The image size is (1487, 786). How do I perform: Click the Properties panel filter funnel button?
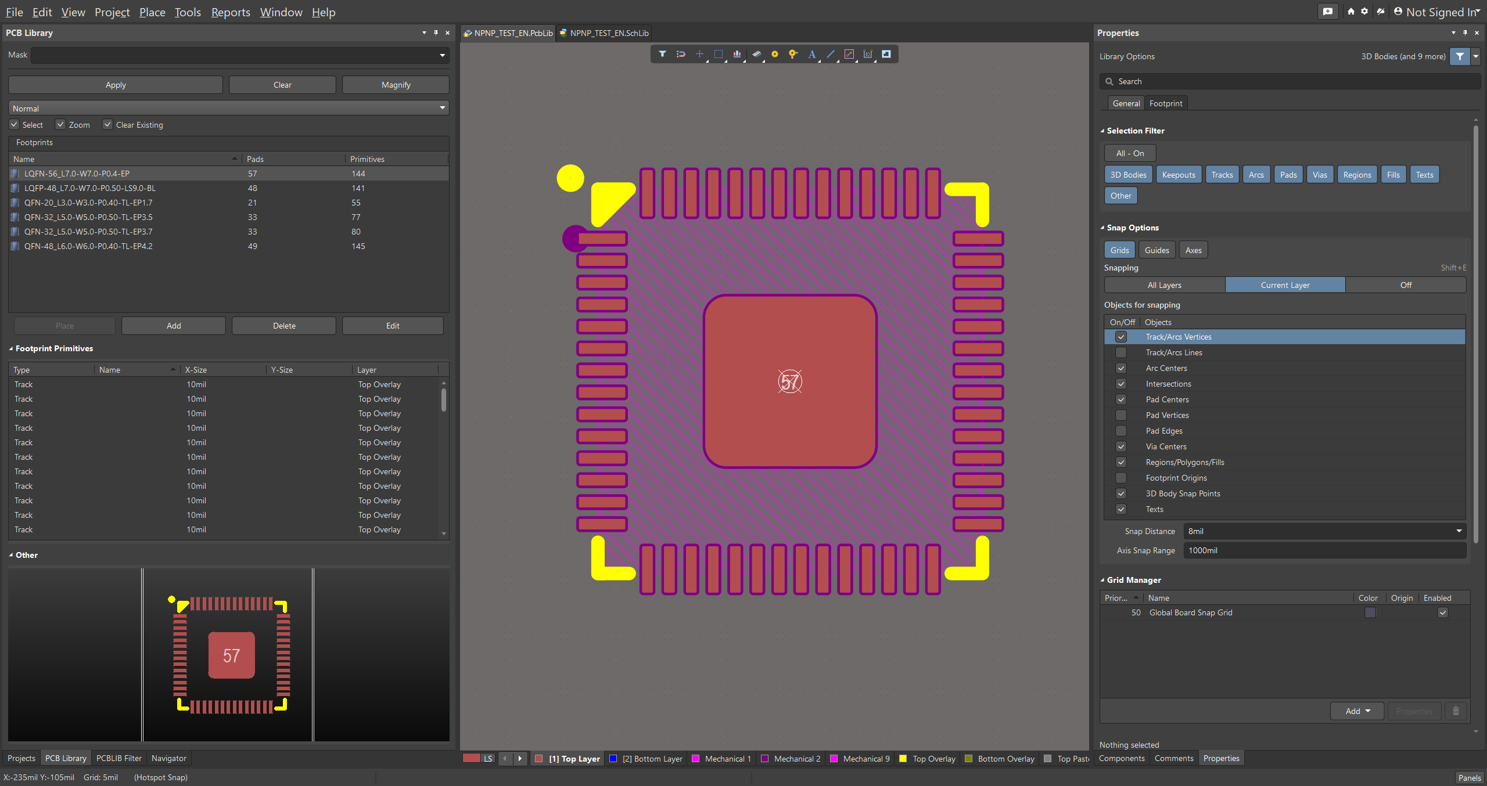(1460, 56)
